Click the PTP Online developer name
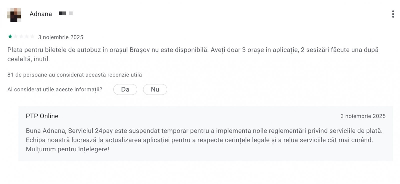This screenshot has height=184, width=400. [x=42, y=116]
